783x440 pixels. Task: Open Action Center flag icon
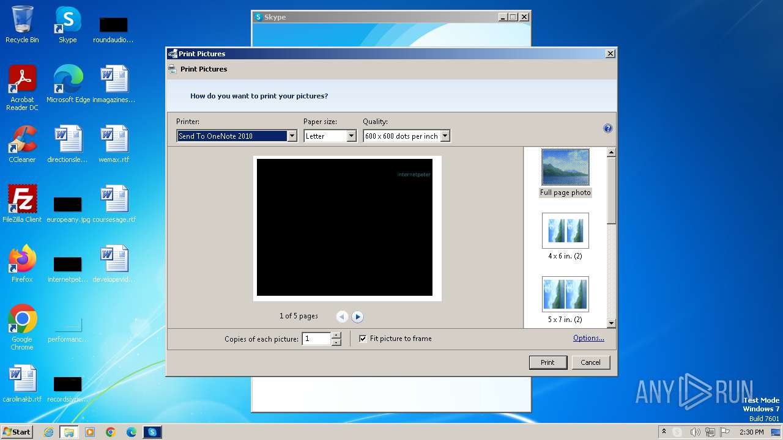tap(725, 432)
